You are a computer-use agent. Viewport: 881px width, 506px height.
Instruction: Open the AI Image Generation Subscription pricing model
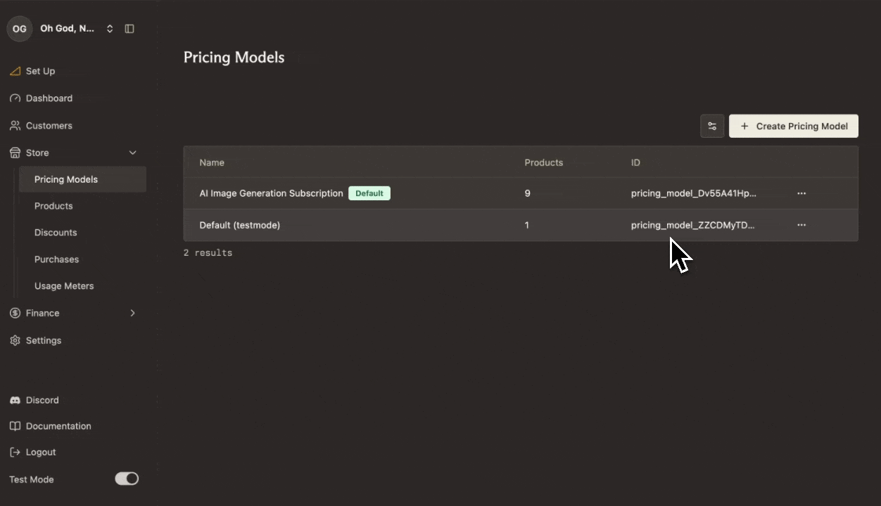[271, 193]
